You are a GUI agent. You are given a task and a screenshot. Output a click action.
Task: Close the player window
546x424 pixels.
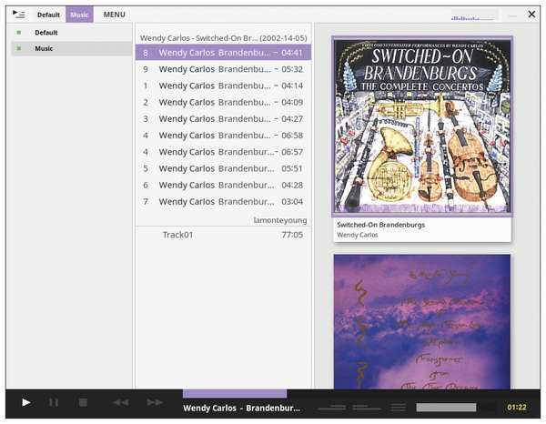(531, 15)
